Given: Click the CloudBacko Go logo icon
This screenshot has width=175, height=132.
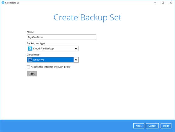Looking at the screenshot, I should [3, 3].
